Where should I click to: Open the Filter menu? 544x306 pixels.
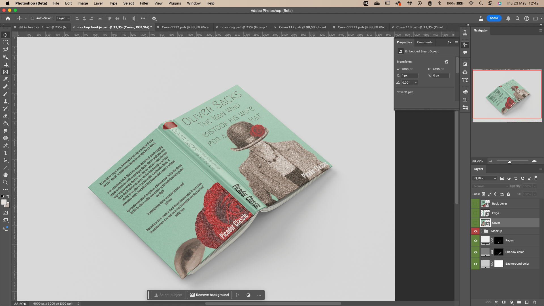tap(144, 3)
